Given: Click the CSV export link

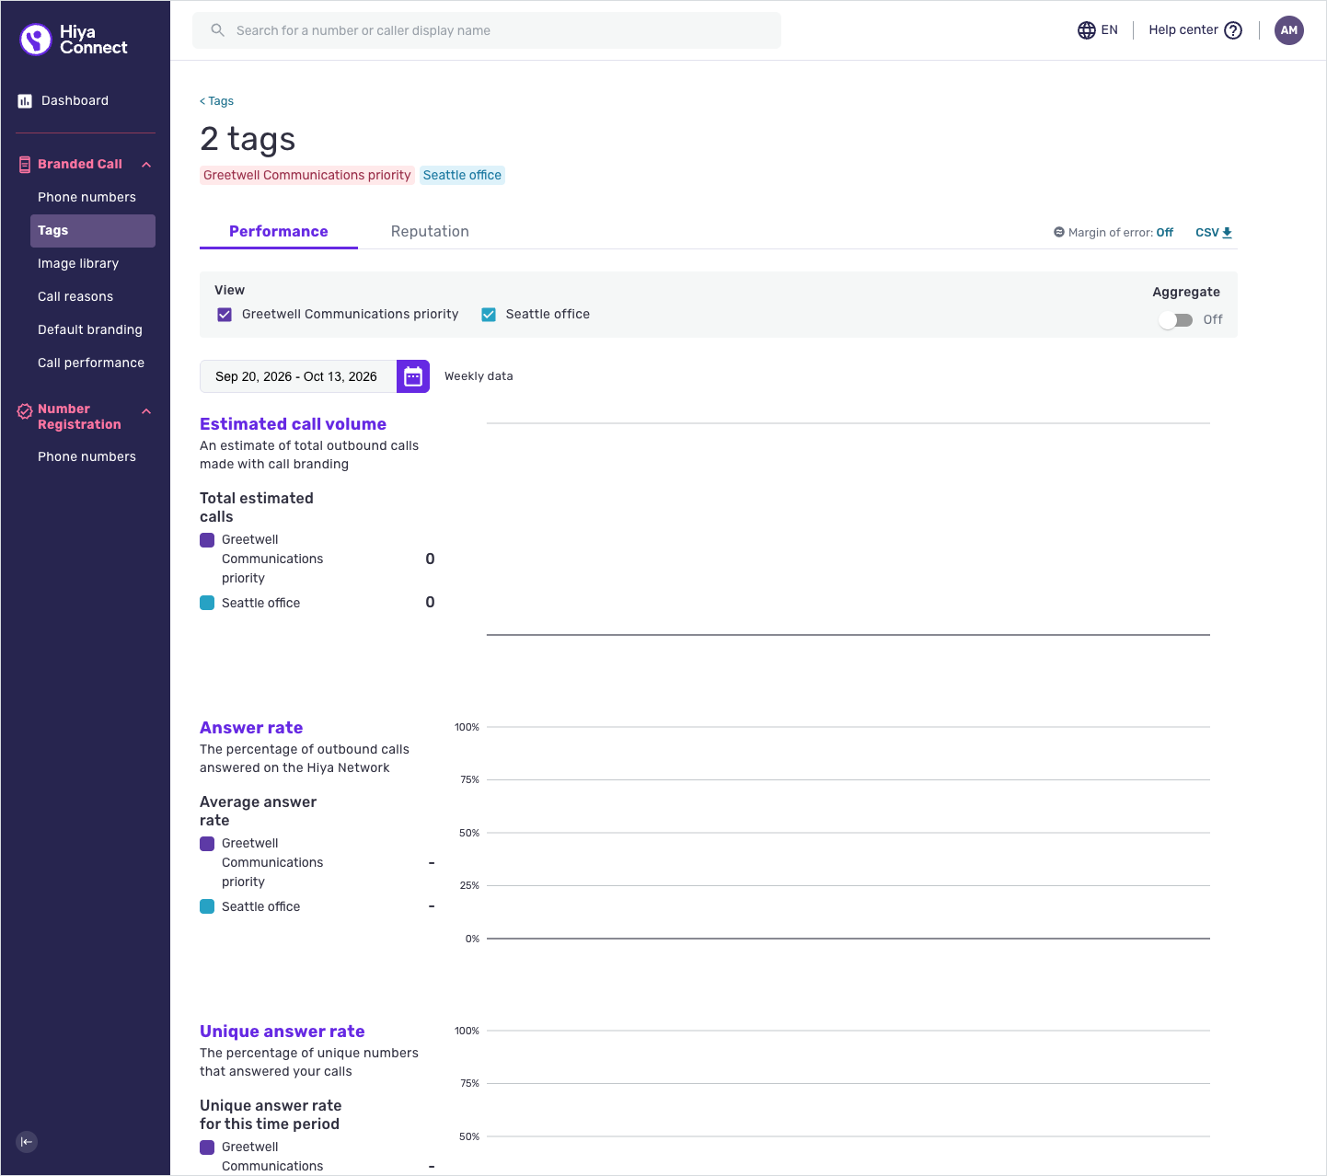Looking at the screenshot, I should [x=1214, y=233].
